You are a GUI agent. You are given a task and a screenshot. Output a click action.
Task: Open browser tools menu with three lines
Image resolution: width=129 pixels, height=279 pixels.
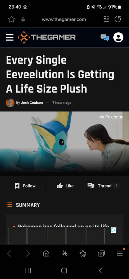(x=120, y=253)
